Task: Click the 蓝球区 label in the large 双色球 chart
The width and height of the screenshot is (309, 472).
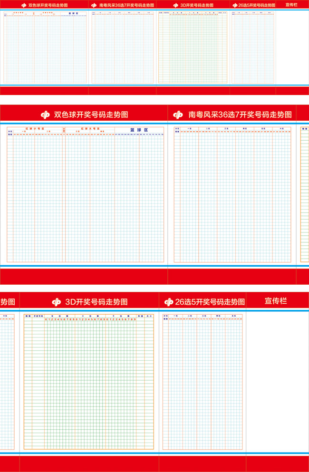Action: [x=139, y=130]
